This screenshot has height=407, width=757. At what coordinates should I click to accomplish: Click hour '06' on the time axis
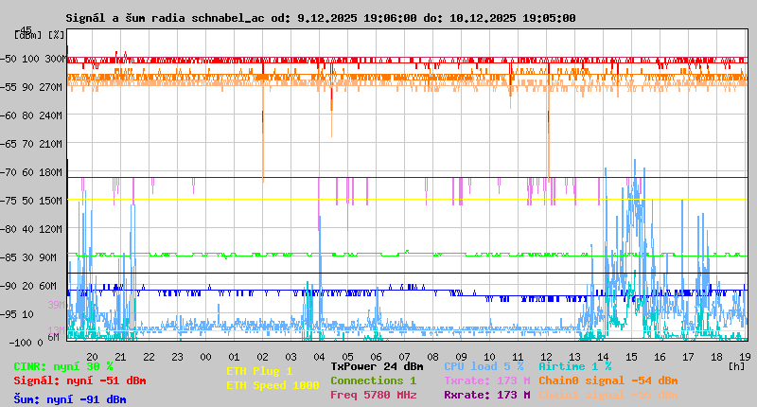point(376,357)
